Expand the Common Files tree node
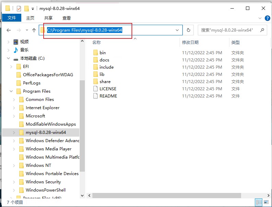272x207 pixels. (x=14, y=100)
